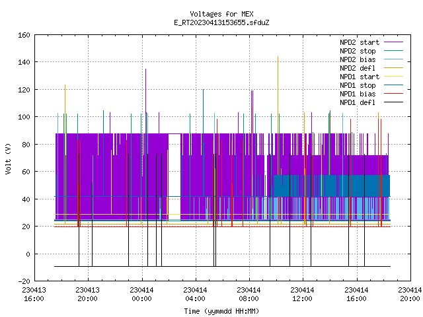Click the 'NPD2 defl' legend label
Image resolution: width=423 pixels, height=317 pixels.
coord(358,68)
